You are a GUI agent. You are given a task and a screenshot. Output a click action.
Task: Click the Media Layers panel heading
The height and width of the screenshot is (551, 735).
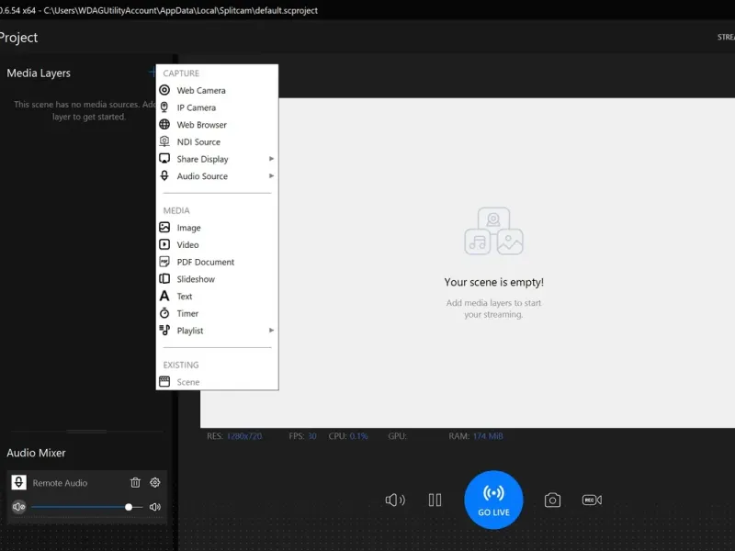39,73
